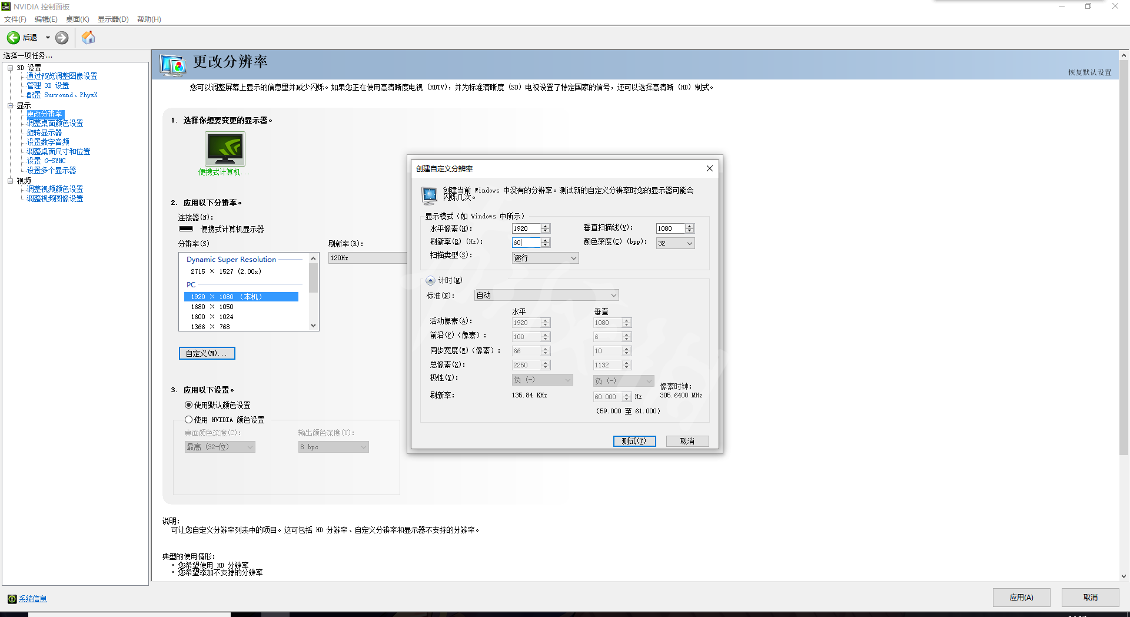Open 调整视频颜色设置 in the tree

[55, 189]
